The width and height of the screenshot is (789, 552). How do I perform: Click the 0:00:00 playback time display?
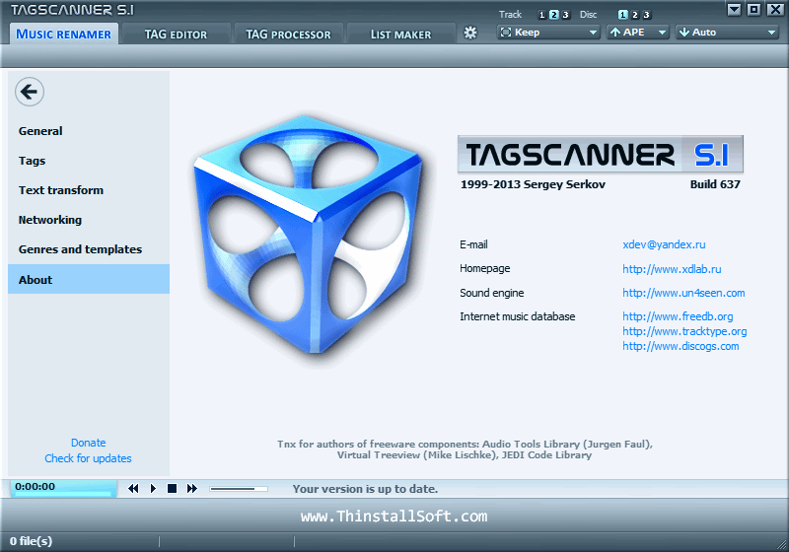(x=63, y=488)
